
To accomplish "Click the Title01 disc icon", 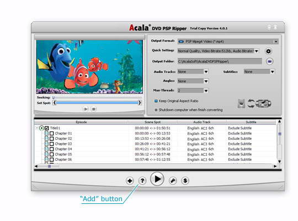I will tap(41, 128).
